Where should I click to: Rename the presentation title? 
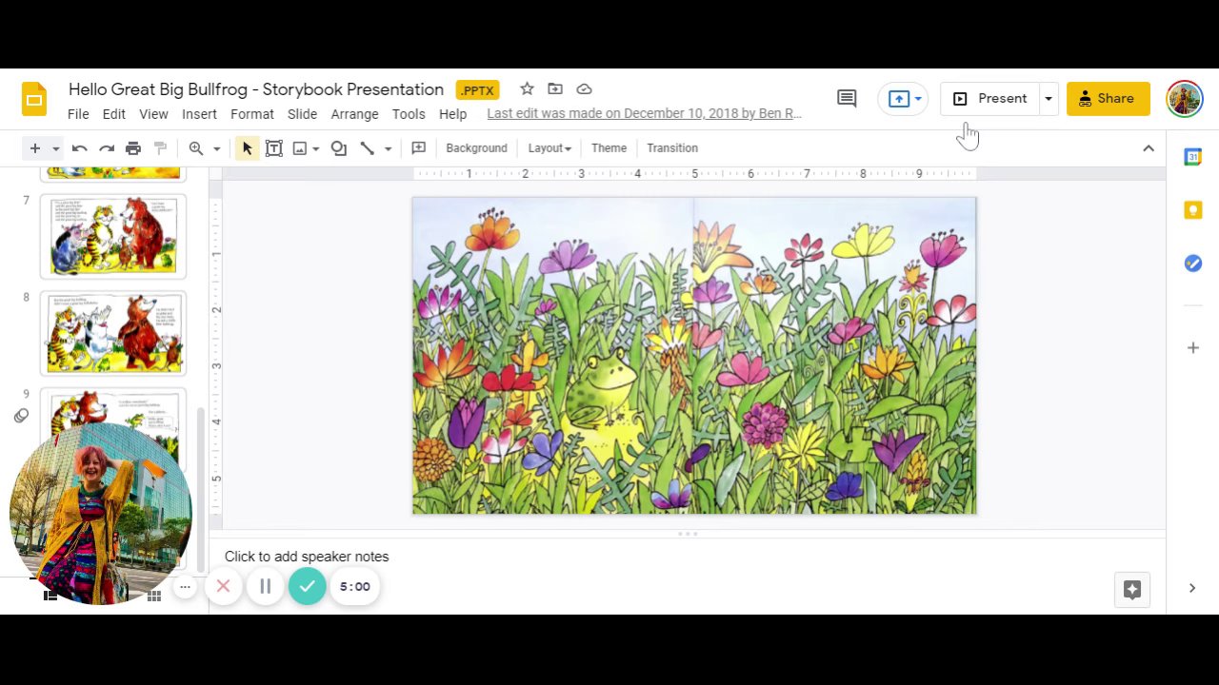coord(256,89)
